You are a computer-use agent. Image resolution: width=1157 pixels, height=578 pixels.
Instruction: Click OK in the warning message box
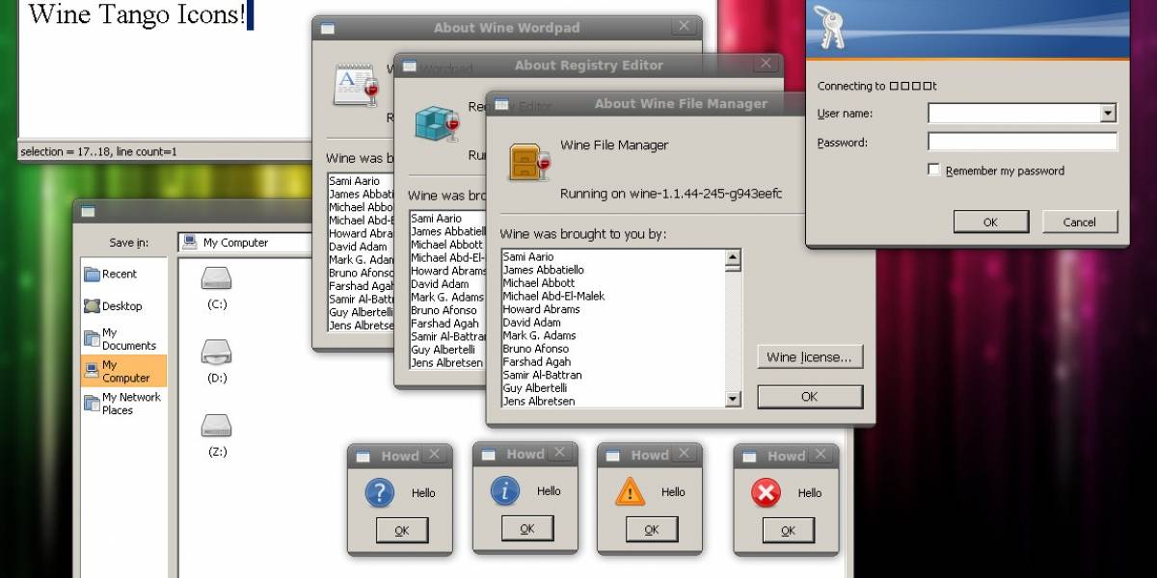pos(652,529)
